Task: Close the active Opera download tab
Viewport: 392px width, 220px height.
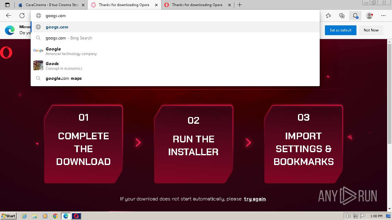Action: [156, 5]
